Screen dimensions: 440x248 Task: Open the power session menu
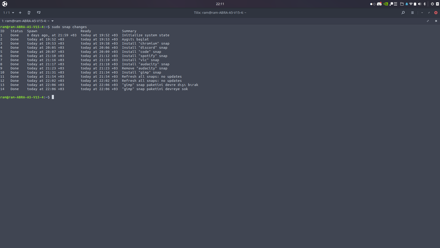point(432,4)
